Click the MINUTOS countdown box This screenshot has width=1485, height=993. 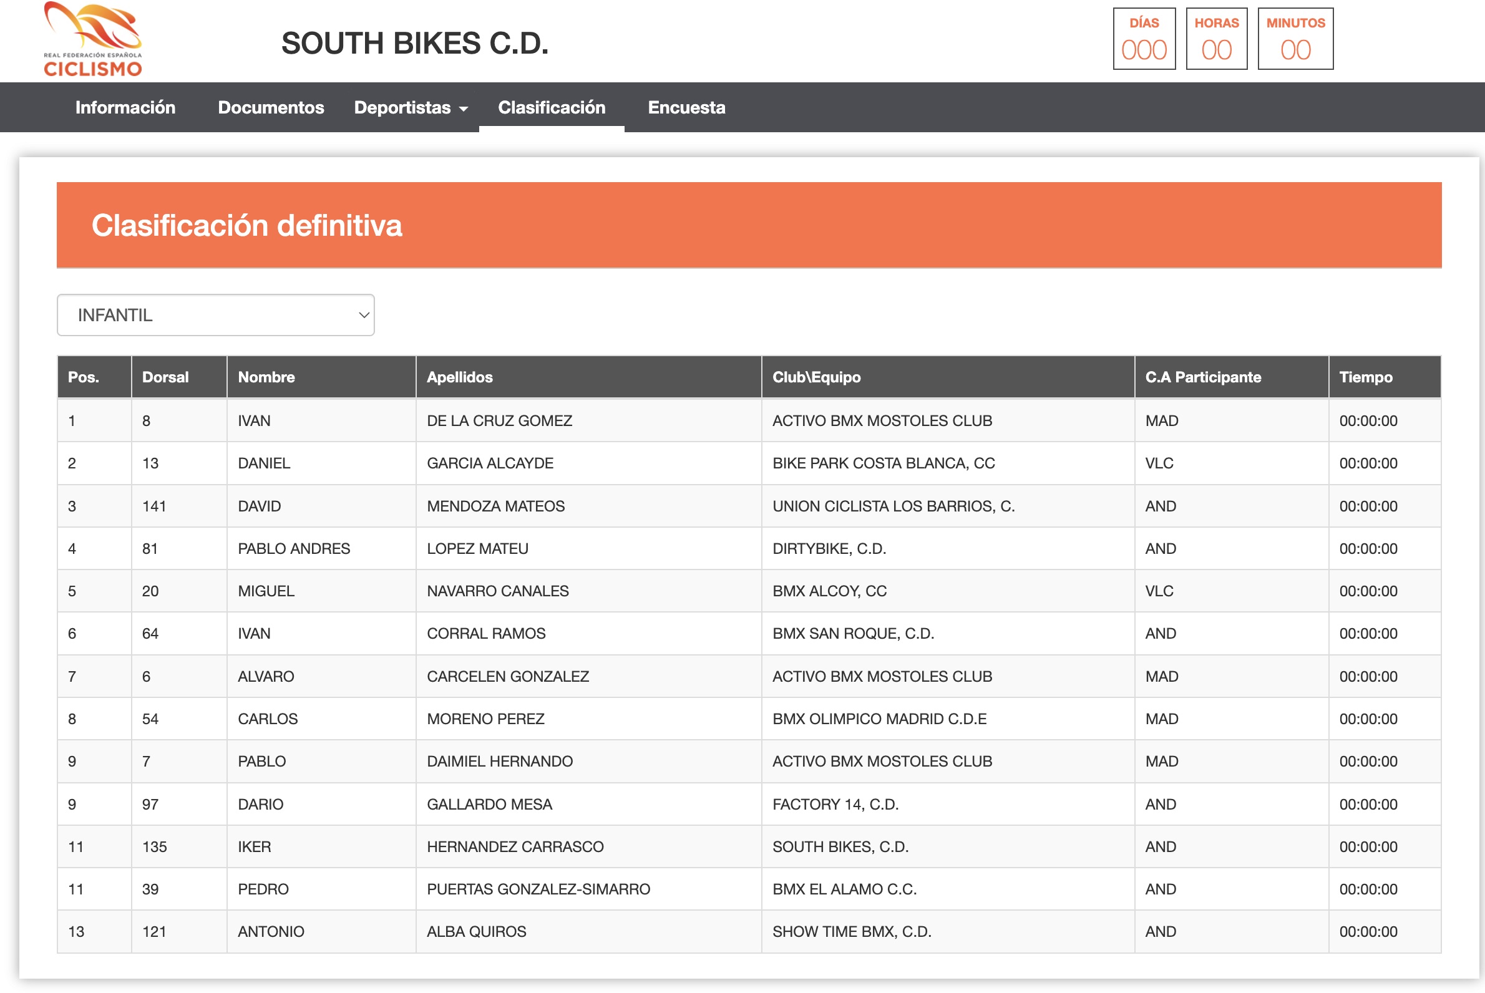pyautogui.click(x=1295, y=39)
